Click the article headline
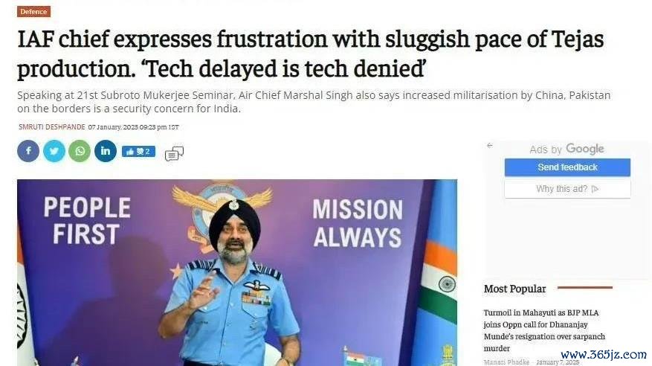 point(310,54)
